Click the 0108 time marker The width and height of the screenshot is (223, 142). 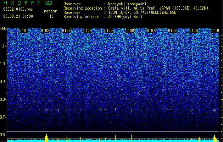172,31
